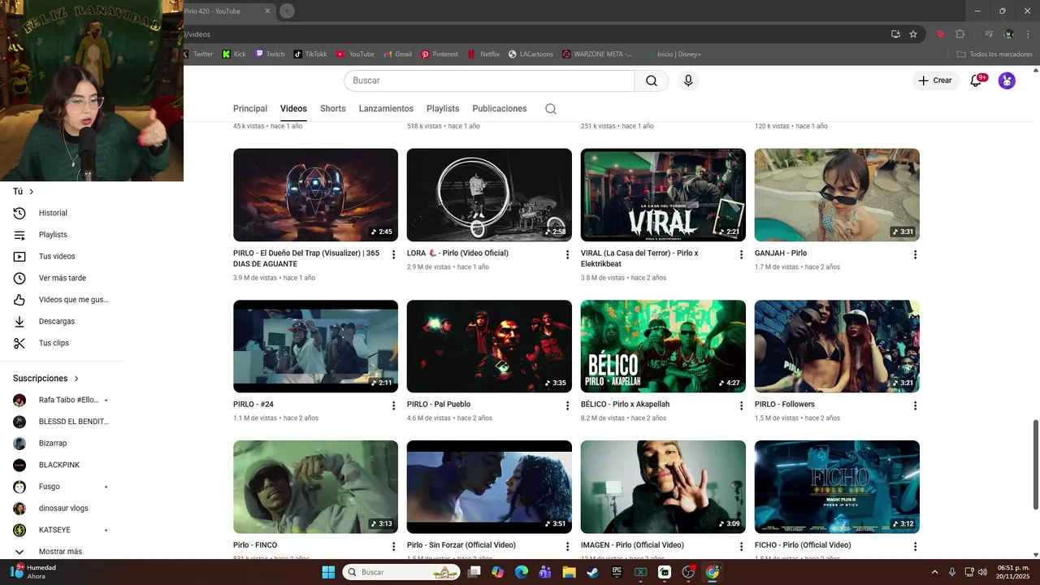This screenshot has width=1040, height=585.
Task: Click the YouTube search magnifier button
Action: point(652,80)
